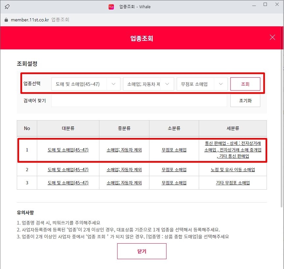Close the 업종조회 dialog with white X
Viewport: 284px width, 269px height.
[x=272, y=37]
